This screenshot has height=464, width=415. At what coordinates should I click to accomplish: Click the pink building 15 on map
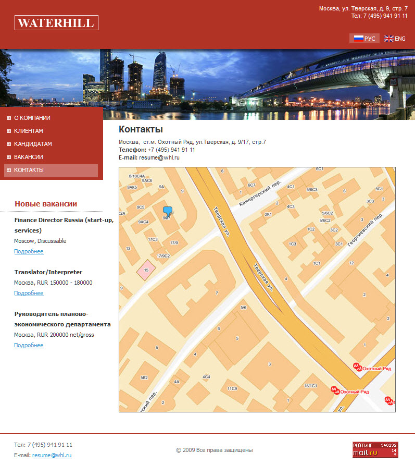(146, 270)
